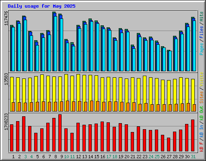Click the red kB bar for day 31
The image size is (206, 161).
(x=193, y=136)
